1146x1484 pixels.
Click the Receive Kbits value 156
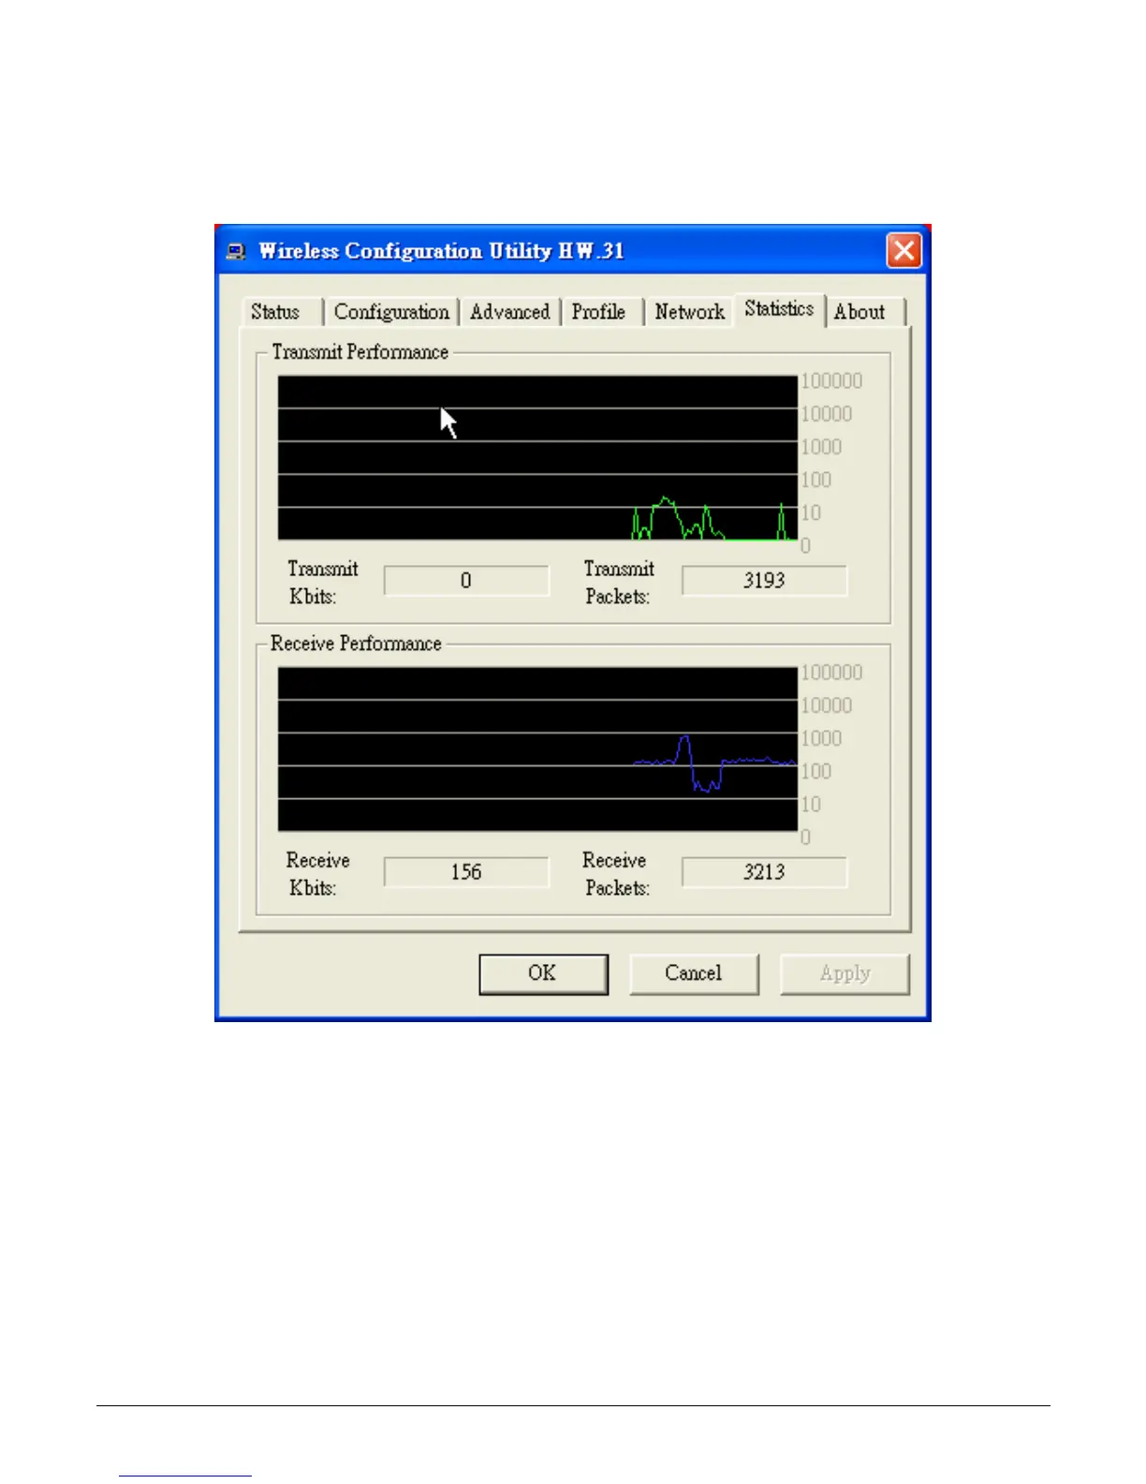(x=466, y=872)
